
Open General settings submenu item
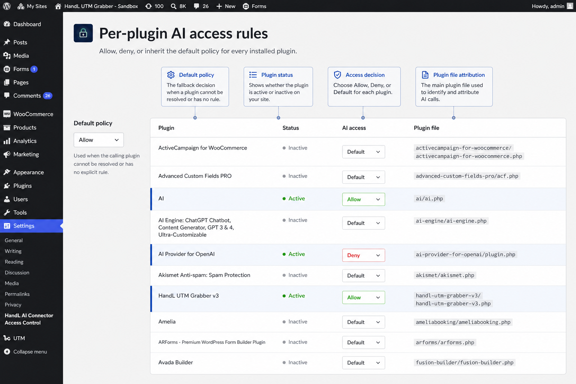click(x=14, y=240)
